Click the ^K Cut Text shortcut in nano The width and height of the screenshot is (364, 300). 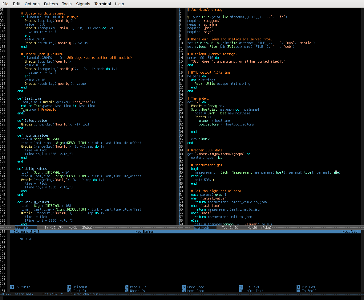click(x=249, y=287)
